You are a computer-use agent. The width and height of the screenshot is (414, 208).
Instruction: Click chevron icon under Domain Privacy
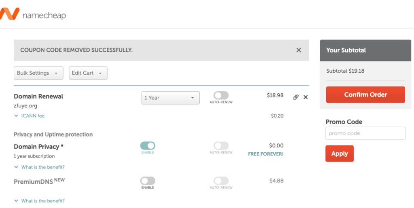[16, 167]
